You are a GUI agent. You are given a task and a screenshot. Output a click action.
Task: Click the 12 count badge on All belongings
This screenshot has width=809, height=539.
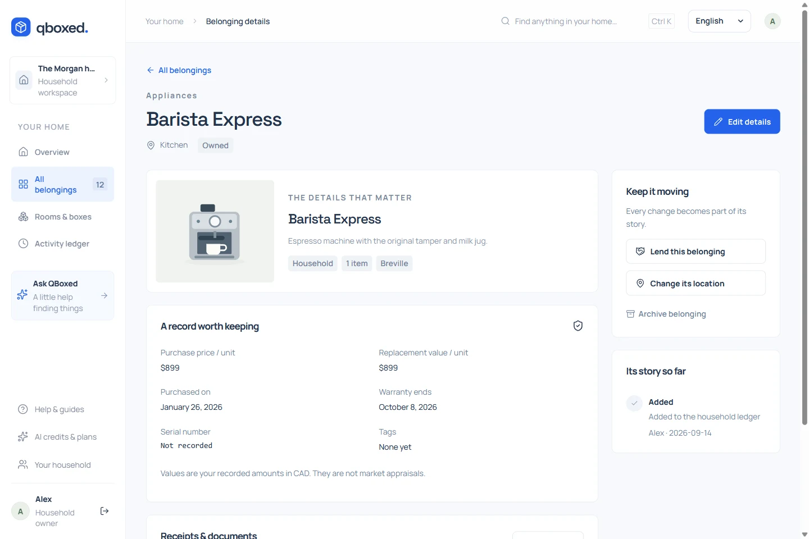point(100,184)
